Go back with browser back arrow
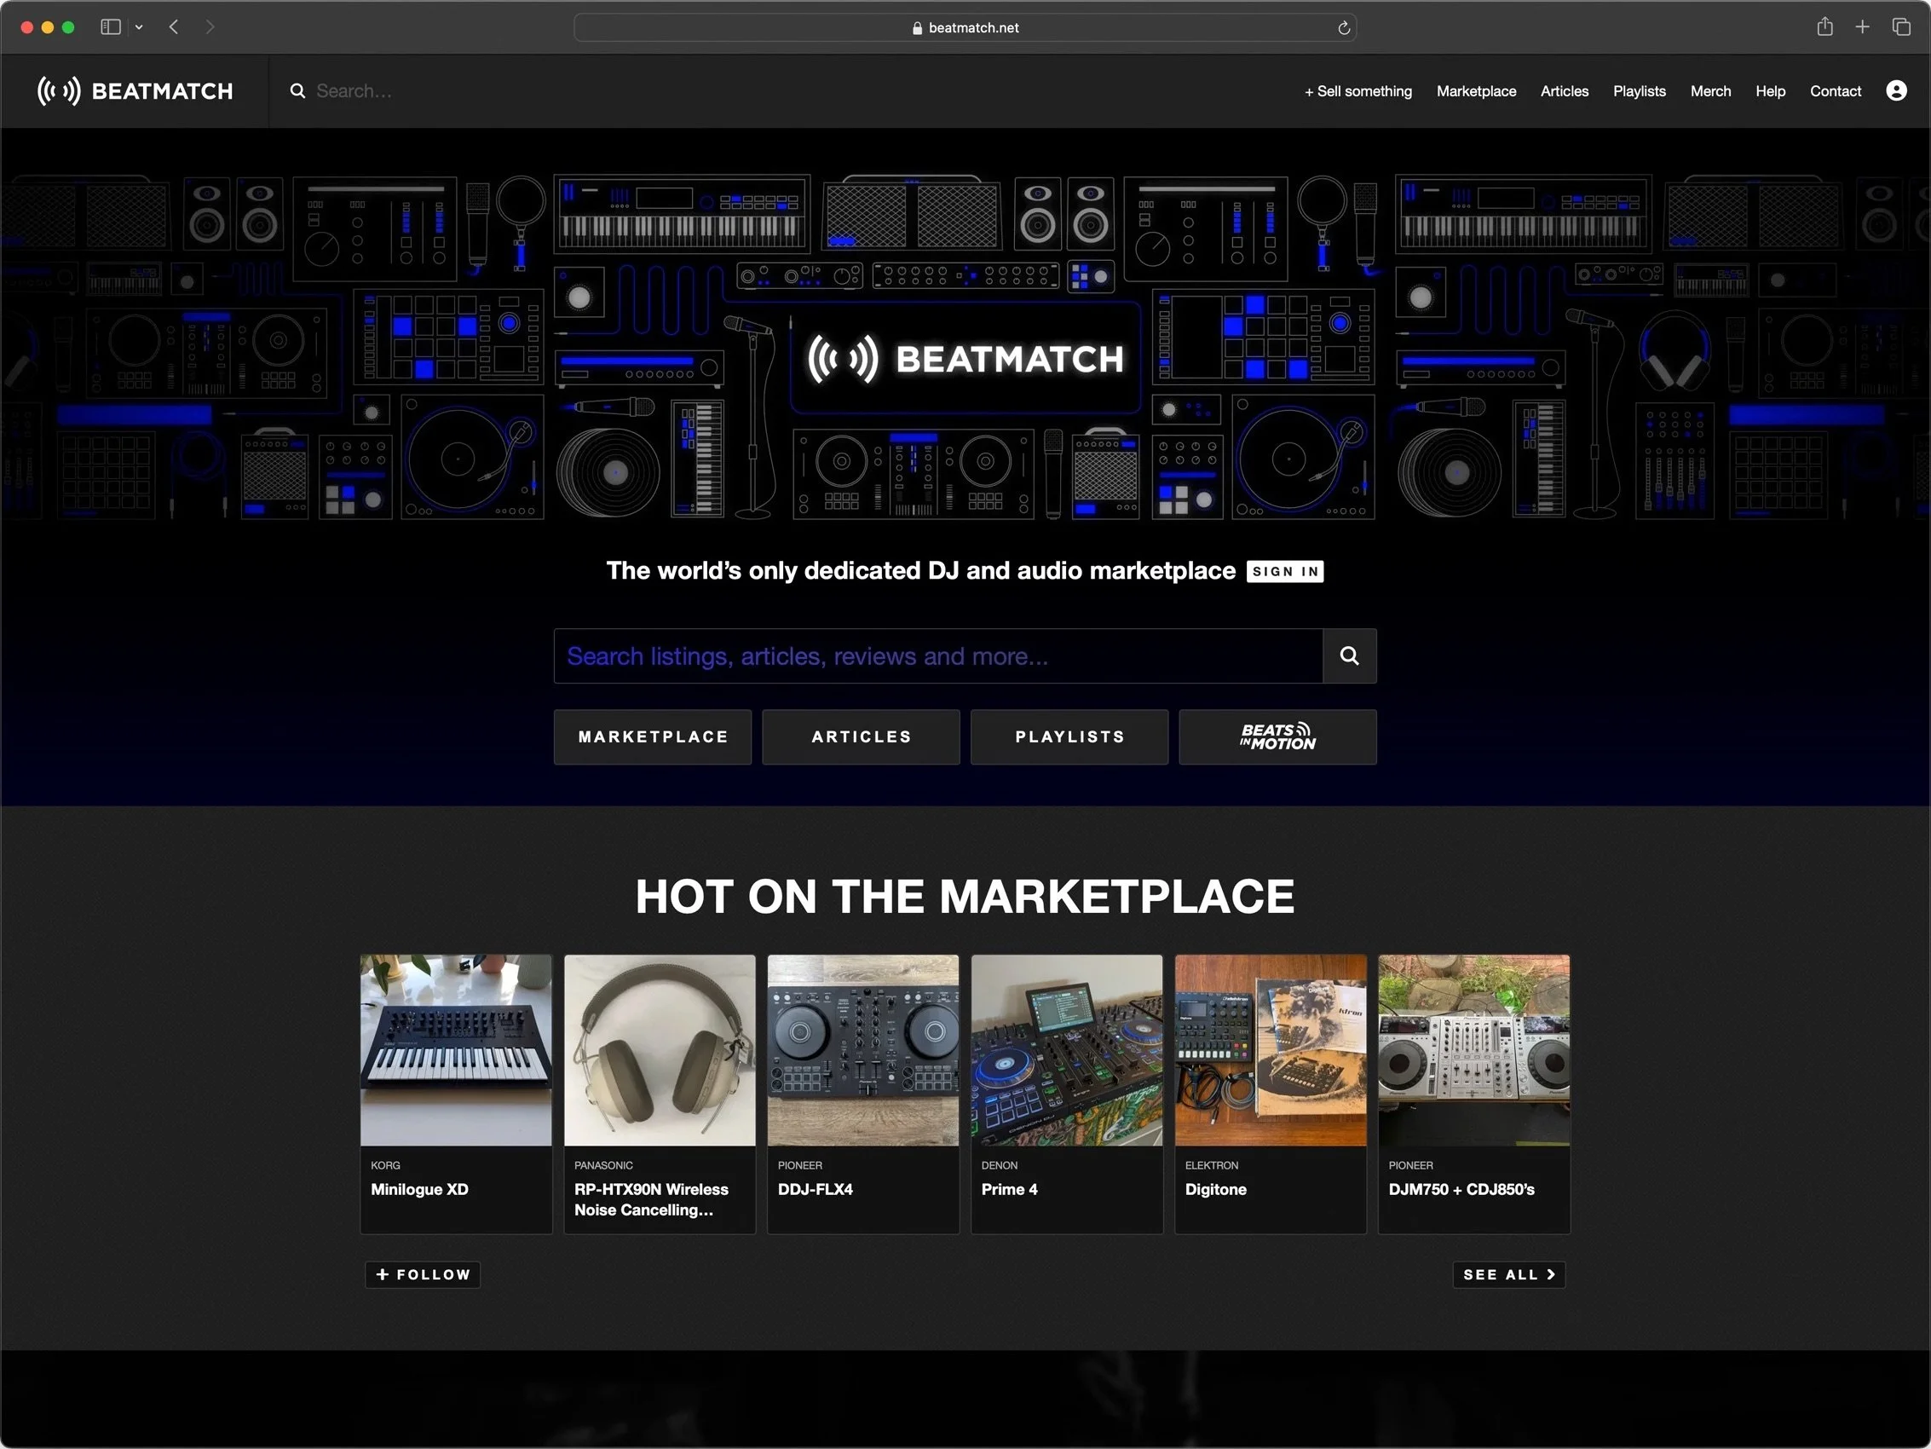1931x1449 pixels. tap(174, 27)
